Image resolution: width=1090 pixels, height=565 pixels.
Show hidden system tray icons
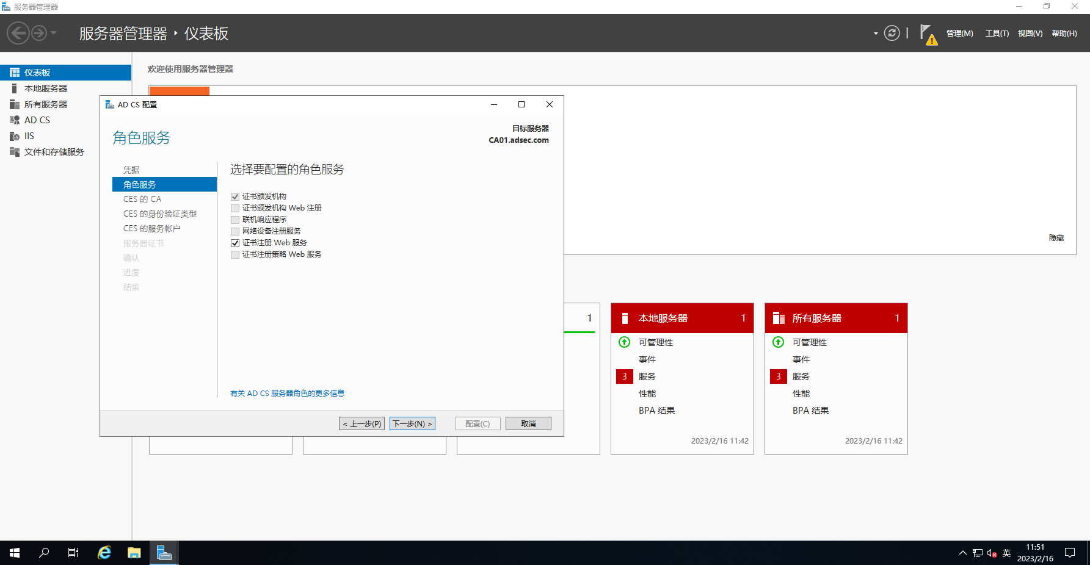(962, 553)
